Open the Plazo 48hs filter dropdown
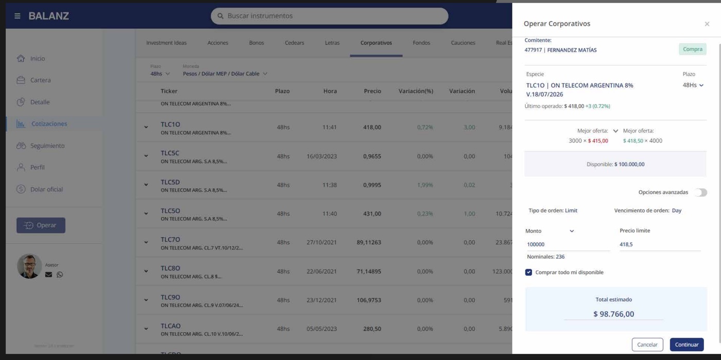The height and width of the screenshot is (360, 721). point(160,74)
